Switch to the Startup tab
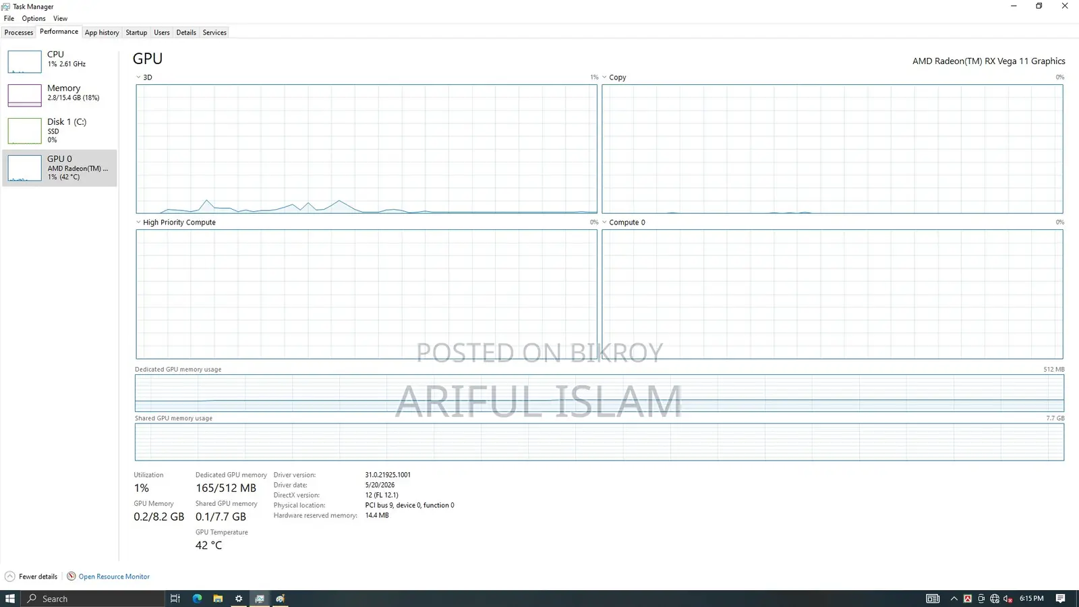 [x=136, y=32]
